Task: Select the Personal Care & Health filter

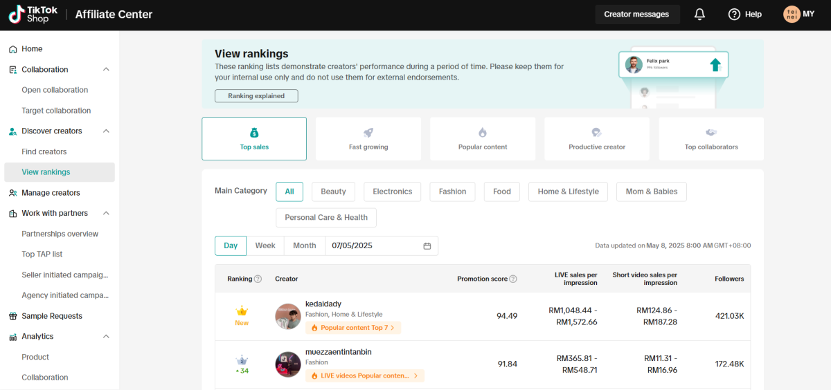Action: pyautogui.click(x=326, y=218)
